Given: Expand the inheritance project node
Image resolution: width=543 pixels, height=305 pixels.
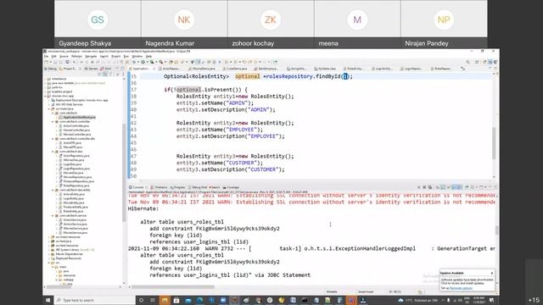Looking at the screenshot, I should point(45,79).
